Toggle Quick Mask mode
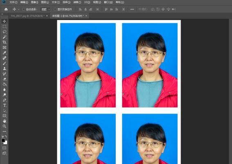232x164 pixels. (5, 148)
